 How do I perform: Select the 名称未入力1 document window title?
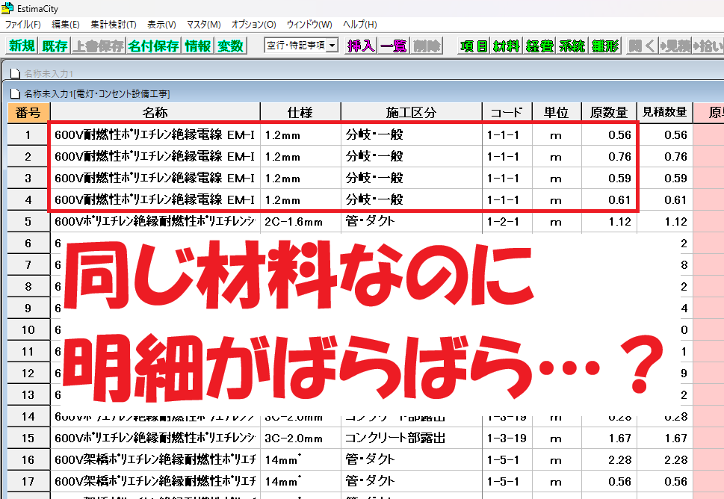49,73
